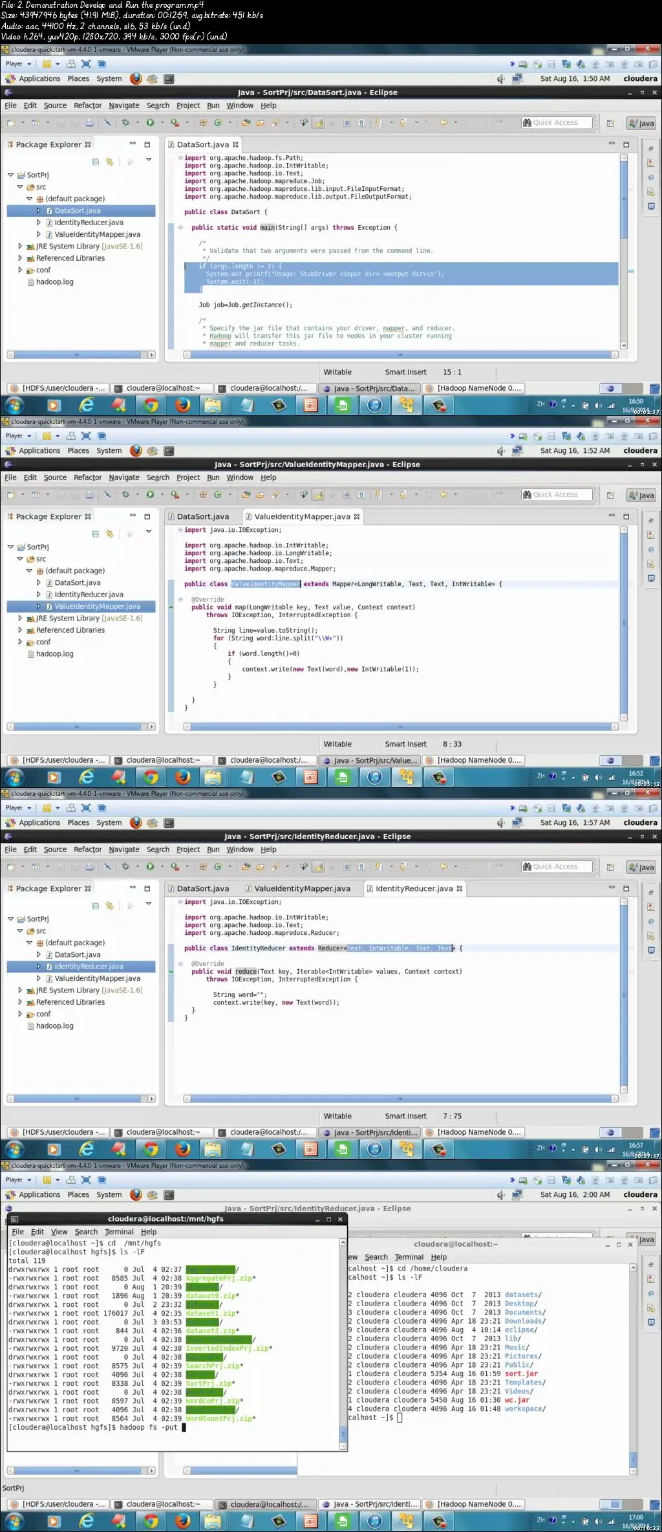This screenshot has width=662, height=1532.
Task: Click the green Run button in the DataSort.java Eclipse toolbar
Action: pyautogui.click(x=150, y=122)
